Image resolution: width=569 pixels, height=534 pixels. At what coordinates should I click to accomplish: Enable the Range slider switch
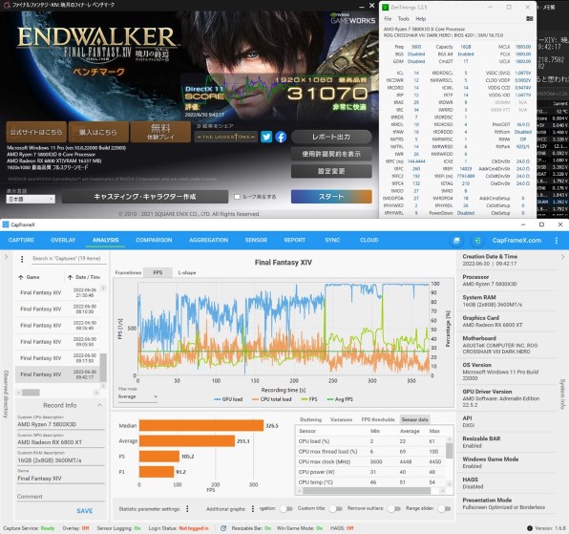tap(444, 508)
